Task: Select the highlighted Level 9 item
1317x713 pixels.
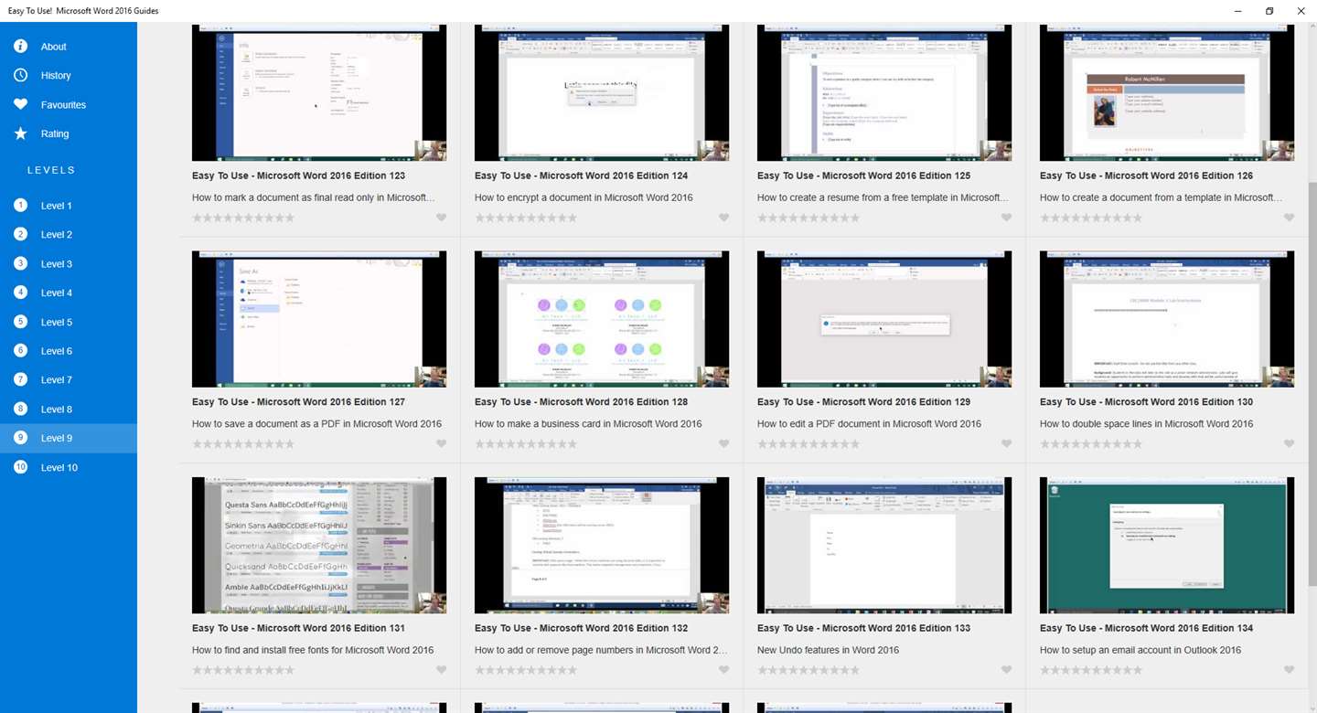Action: (x=69, y=438)
